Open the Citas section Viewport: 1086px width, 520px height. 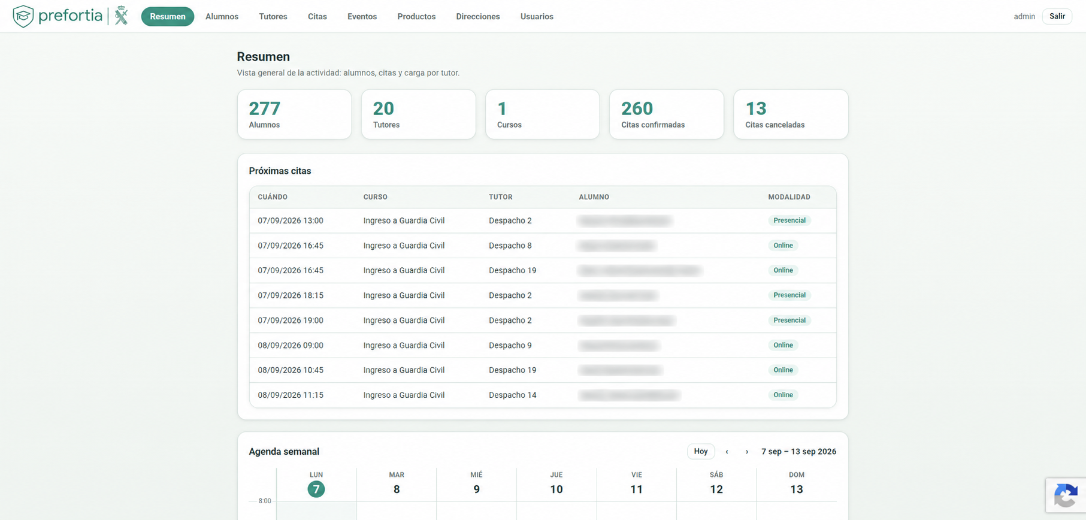tap(317, 17)
